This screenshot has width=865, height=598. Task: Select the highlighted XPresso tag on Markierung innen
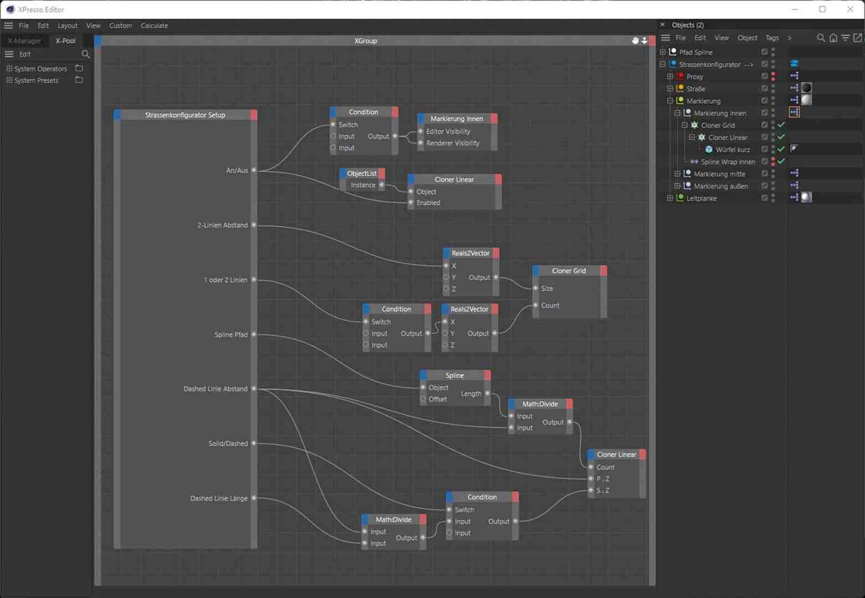click(x=795, y=112)
